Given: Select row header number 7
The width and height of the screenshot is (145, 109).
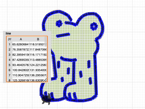Looking at the screenshot, I should tap(9, 75).
